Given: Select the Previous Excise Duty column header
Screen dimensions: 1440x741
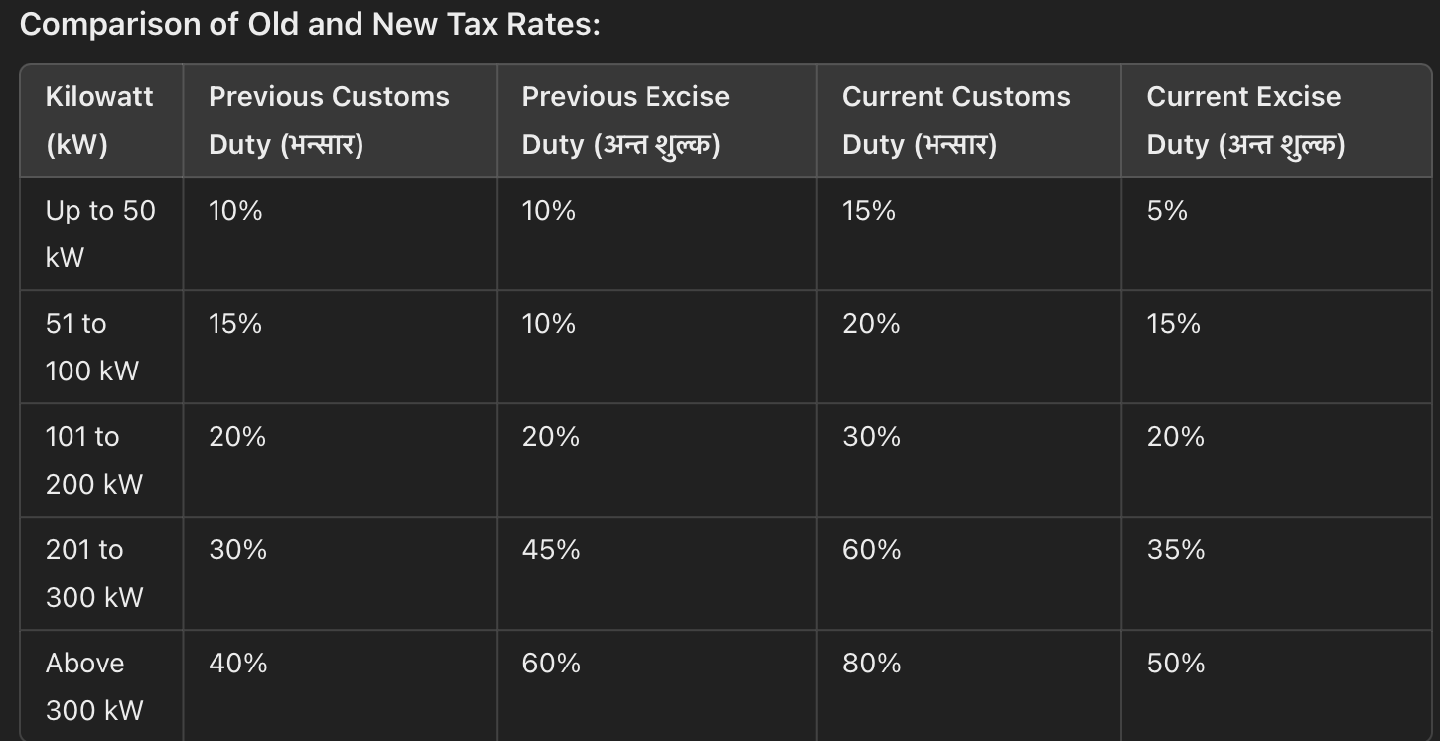Looking at the screenshot, I should click(626, 120).
